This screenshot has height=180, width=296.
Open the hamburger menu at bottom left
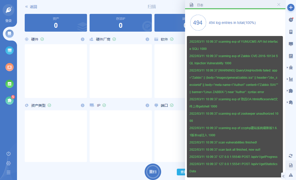[8, 172]
